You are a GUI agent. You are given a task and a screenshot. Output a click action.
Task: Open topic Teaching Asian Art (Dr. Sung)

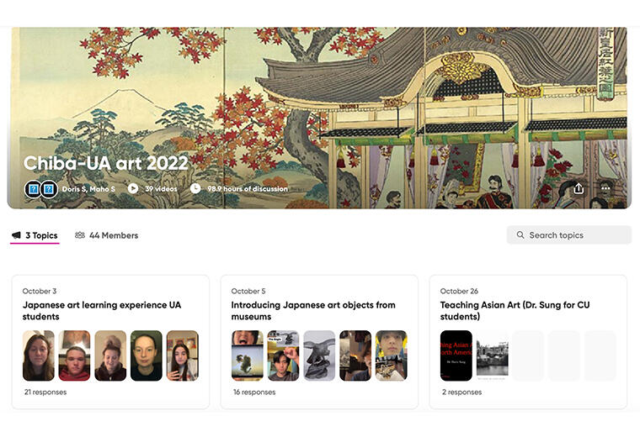[515, 311]
